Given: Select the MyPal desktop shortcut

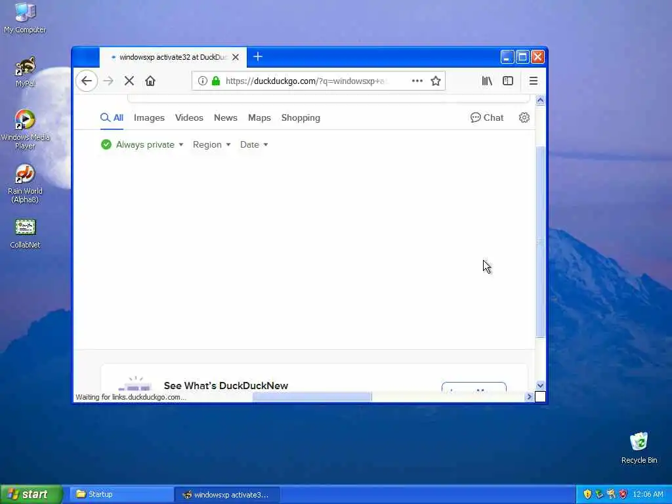Looking at the screenshot, I should (26, 72).
